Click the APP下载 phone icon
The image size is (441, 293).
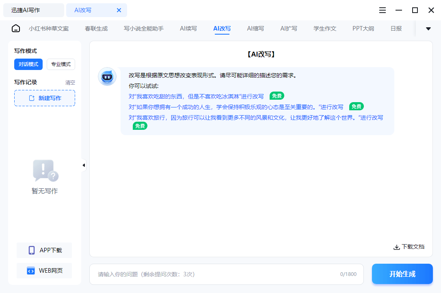[32, 250]
